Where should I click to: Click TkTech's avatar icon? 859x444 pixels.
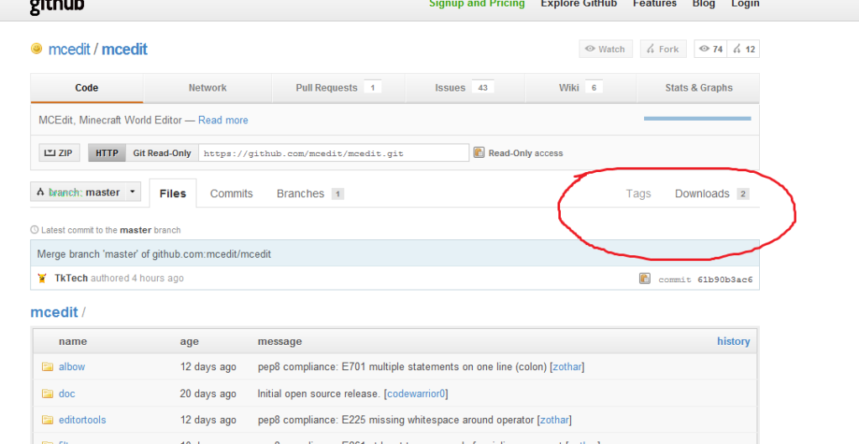coord(42,278)
